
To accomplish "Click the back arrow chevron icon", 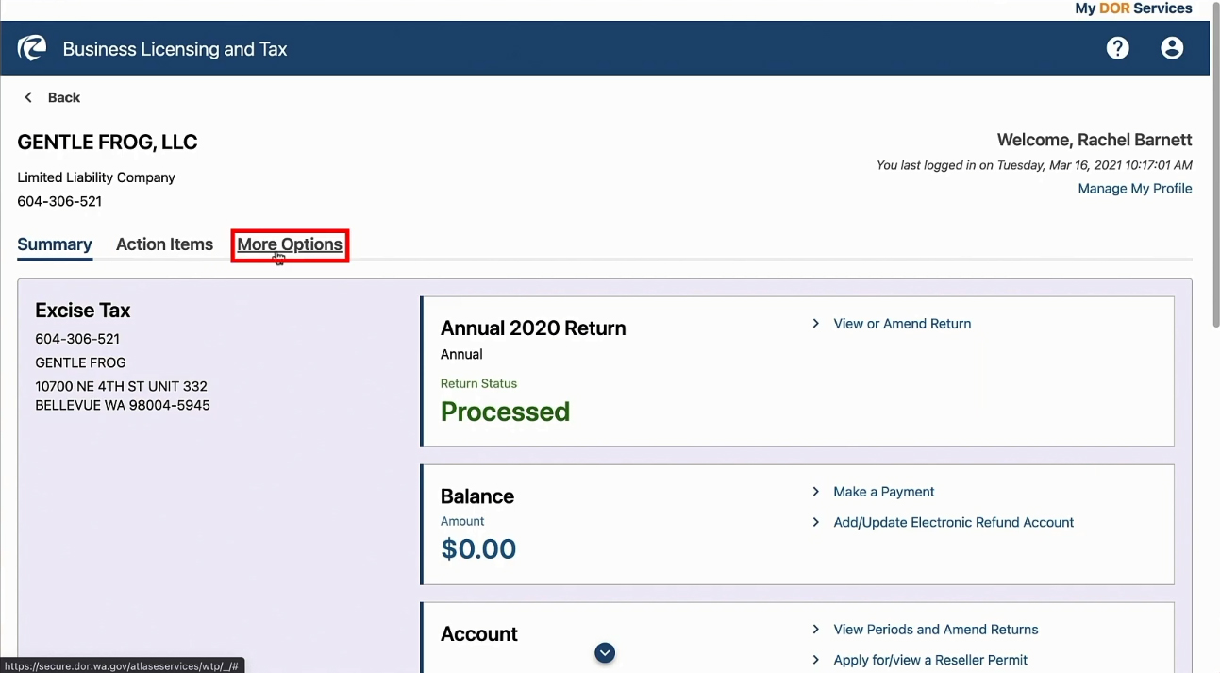I will 28,97.
